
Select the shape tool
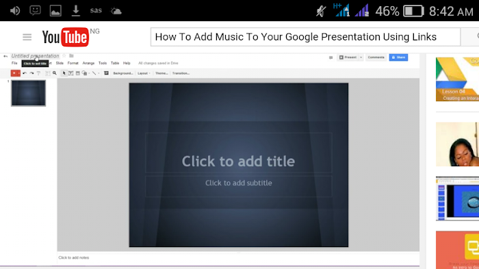tap(84, 73)
